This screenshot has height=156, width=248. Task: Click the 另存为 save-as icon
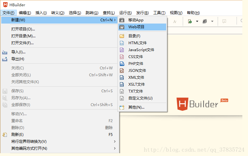pyautogui.click(x=5, y=98)
